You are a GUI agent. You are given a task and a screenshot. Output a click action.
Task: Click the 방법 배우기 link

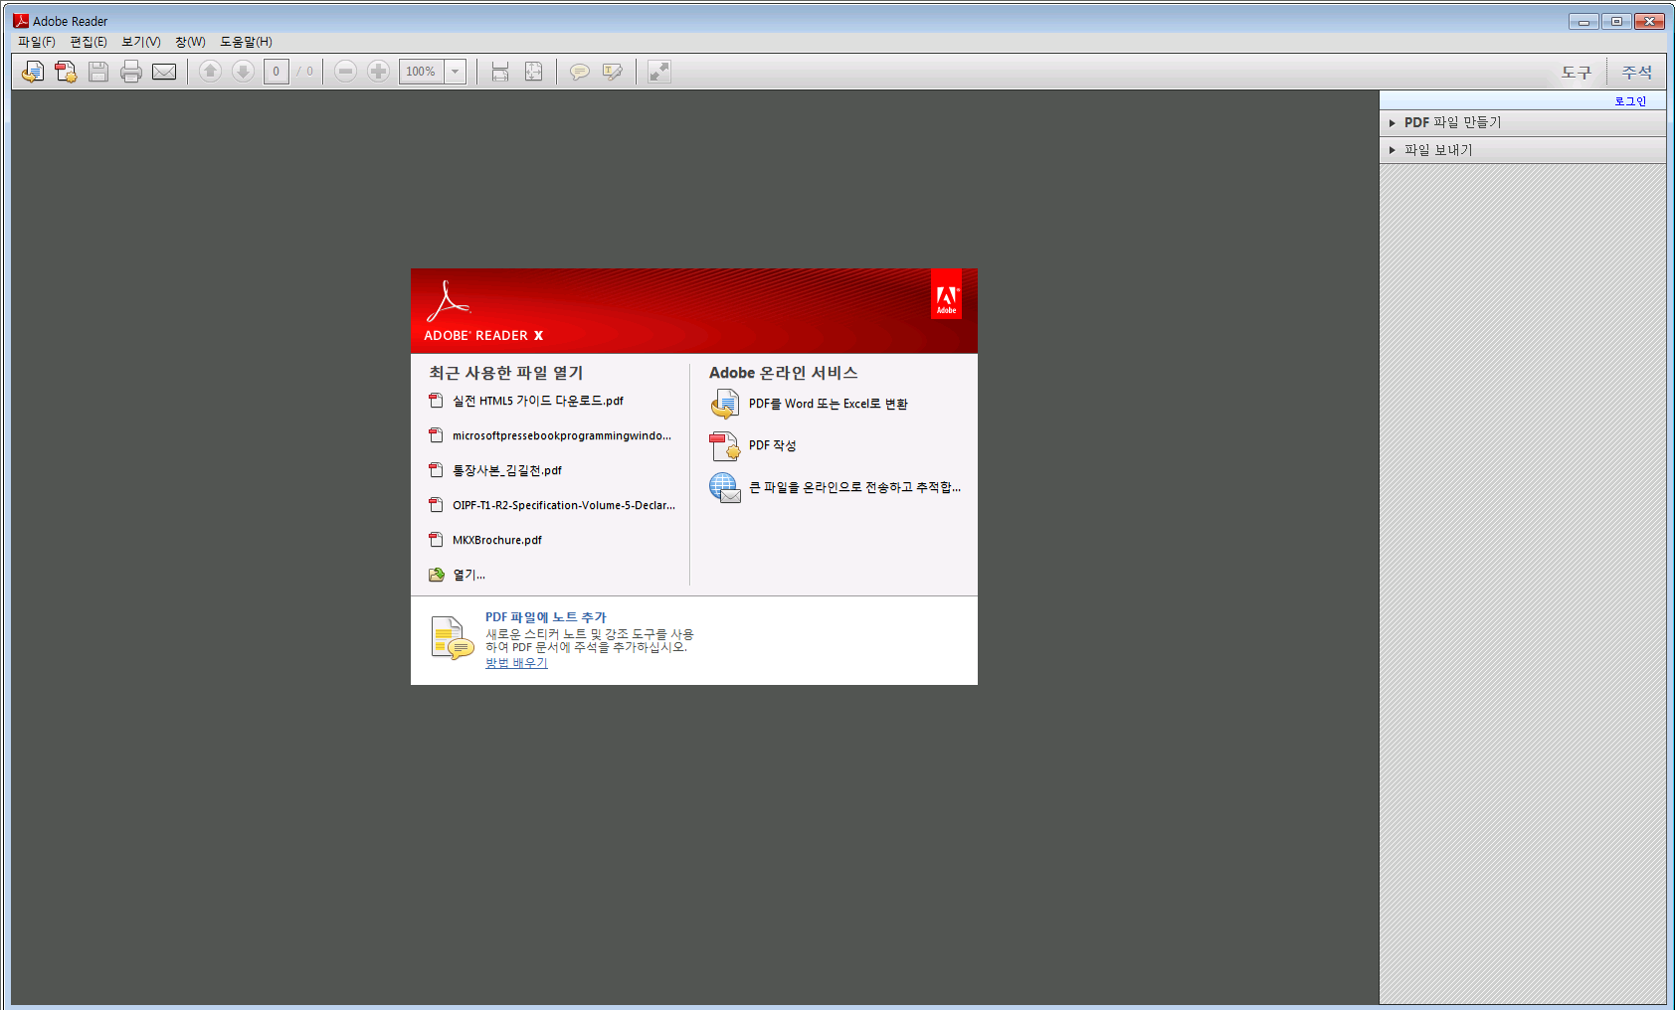[516, 663]
